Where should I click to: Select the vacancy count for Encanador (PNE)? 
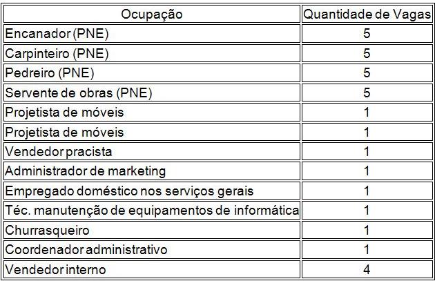[x=367, y=33]
